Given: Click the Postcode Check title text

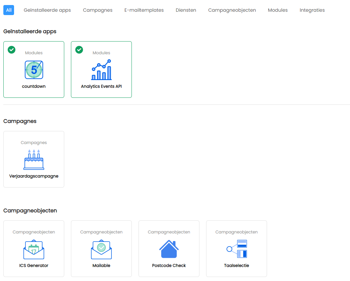Looking at the screenshot, I should click(x=169, y=266).
